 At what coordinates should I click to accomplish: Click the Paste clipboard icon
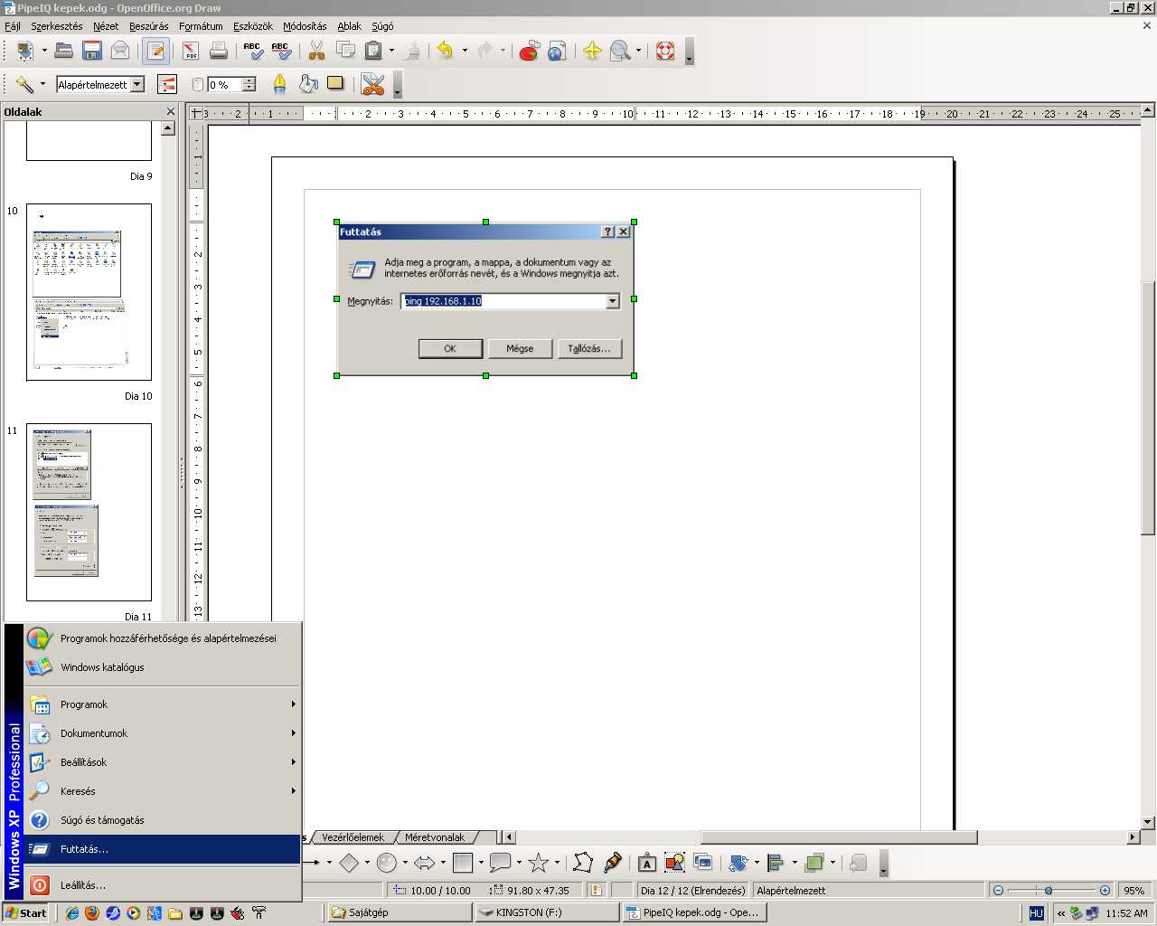pos(372,51)
